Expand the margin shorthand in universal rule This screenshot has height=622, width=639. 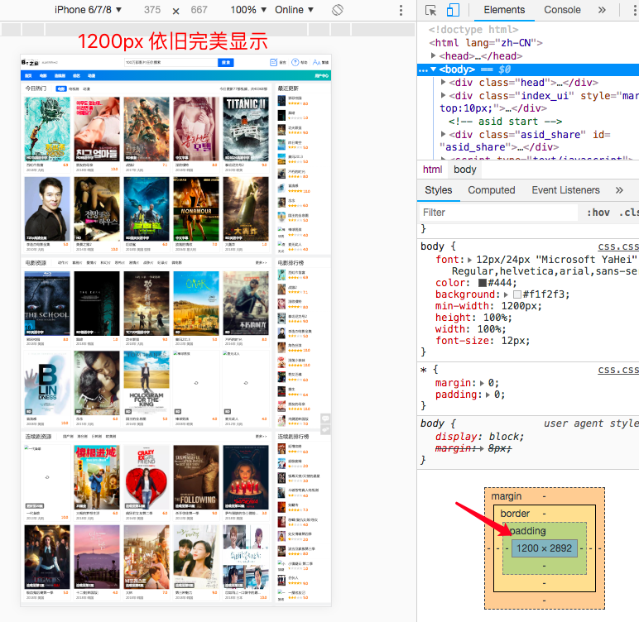(x=482, y=383)
